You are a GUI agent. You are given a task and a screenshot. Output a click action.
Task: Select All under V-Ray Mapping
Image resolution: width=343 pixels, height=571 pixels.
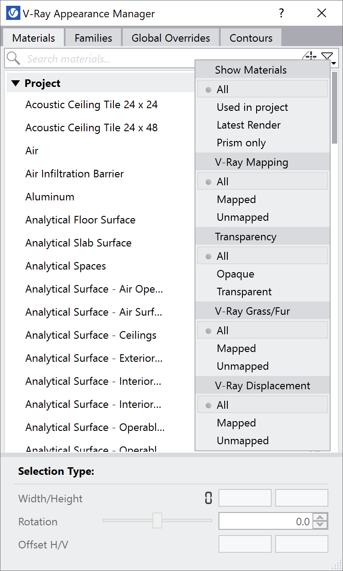tap(262, 181)
